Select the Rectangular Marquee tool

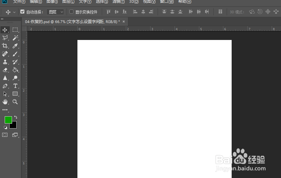point(15,30)
